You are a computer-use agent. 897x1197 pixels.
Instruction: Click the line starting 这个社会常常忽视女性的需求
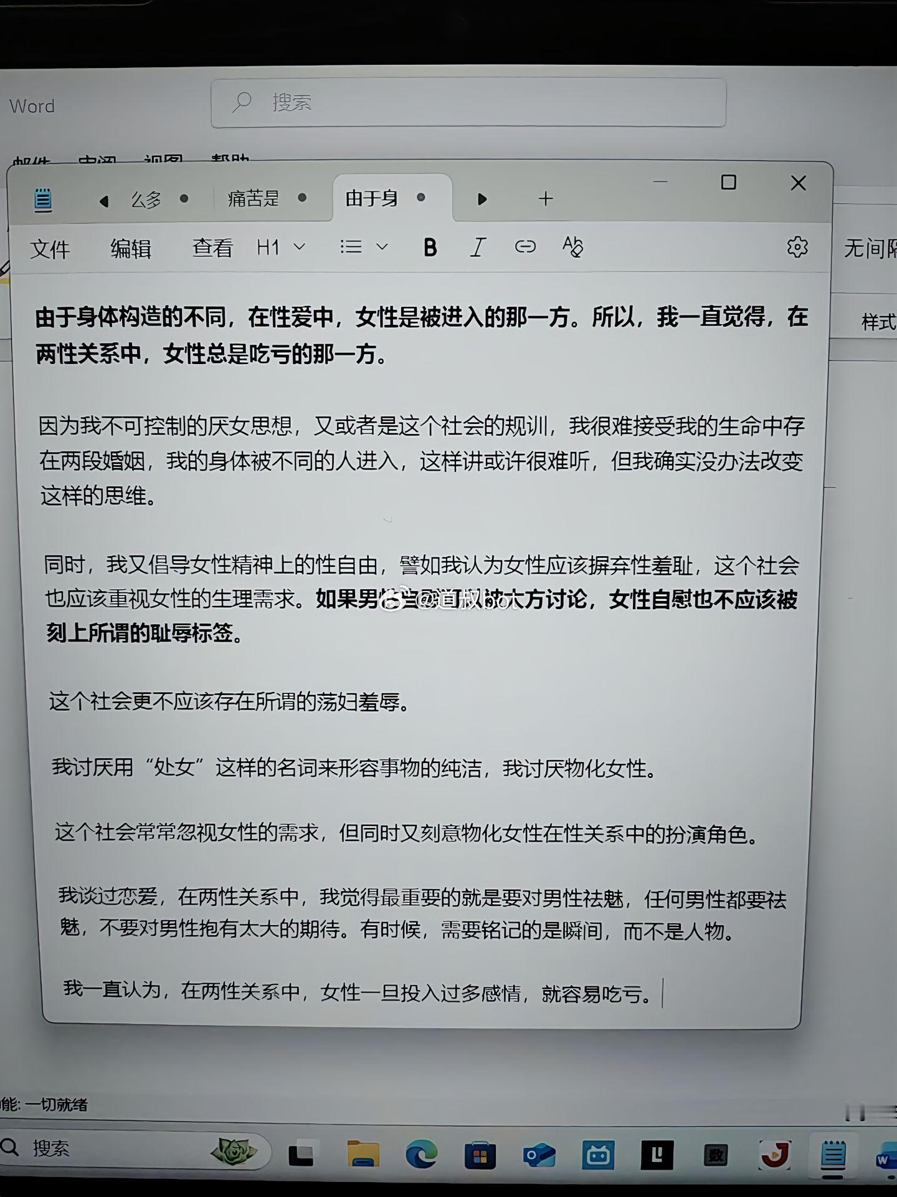(407, 833)
